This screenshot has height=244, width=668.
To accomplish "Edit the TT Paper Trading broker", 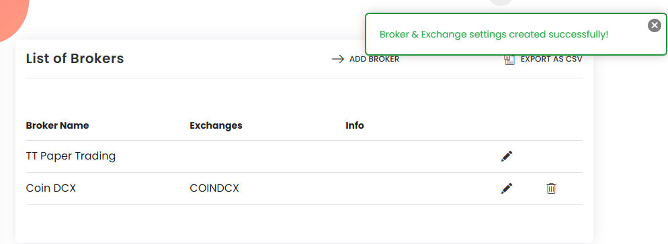I will (507, 156).
